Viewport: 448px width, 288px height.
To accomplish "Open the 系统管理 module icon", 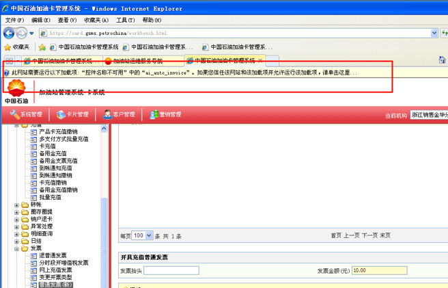I will 14,114.
